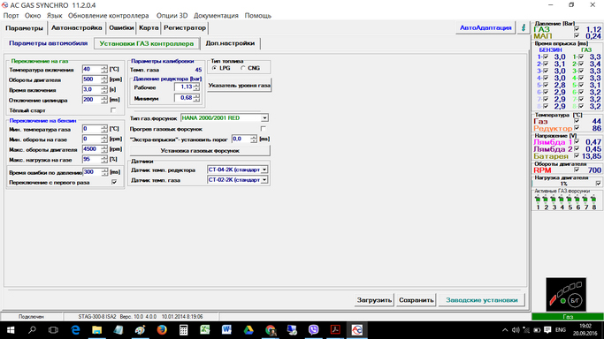Open Доп.настройки sub-tab
Image resolution: width=604 pixels, height=339 pixels.
point(230,43)
